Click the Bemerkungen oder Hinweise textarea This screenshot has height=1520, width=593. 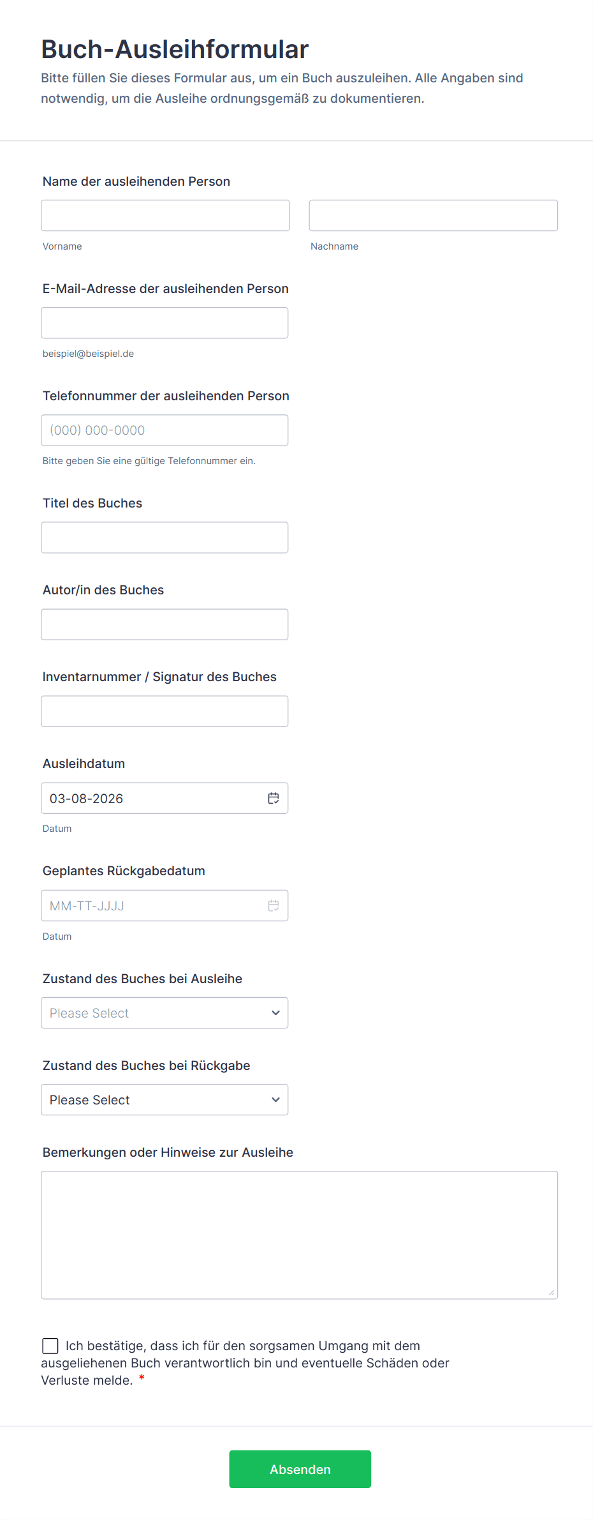(x=299, y=1235)
